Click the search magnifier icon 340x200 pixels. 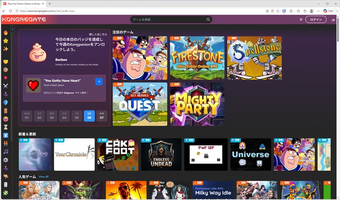click(x=208, y=20)
